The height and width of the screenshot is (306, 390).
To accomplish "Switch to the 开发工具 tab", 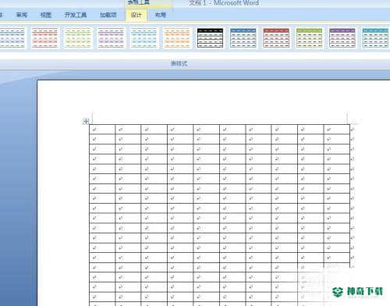I will [x=76, y=15].
